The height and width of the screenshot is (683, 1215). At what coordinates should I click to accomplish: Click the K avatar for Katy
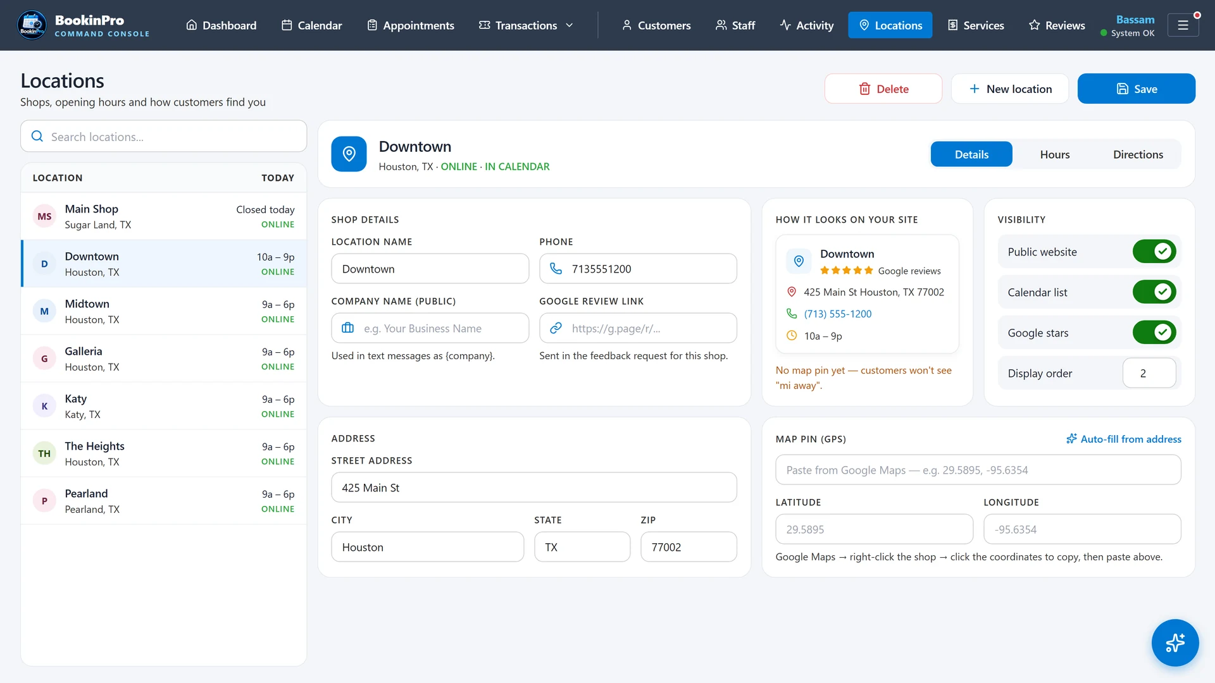point(44,406)
